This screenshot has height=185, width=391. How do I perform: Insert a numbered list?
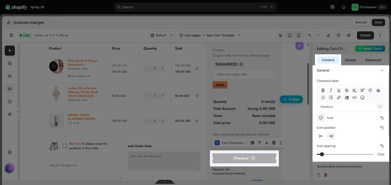pos(323,97)
